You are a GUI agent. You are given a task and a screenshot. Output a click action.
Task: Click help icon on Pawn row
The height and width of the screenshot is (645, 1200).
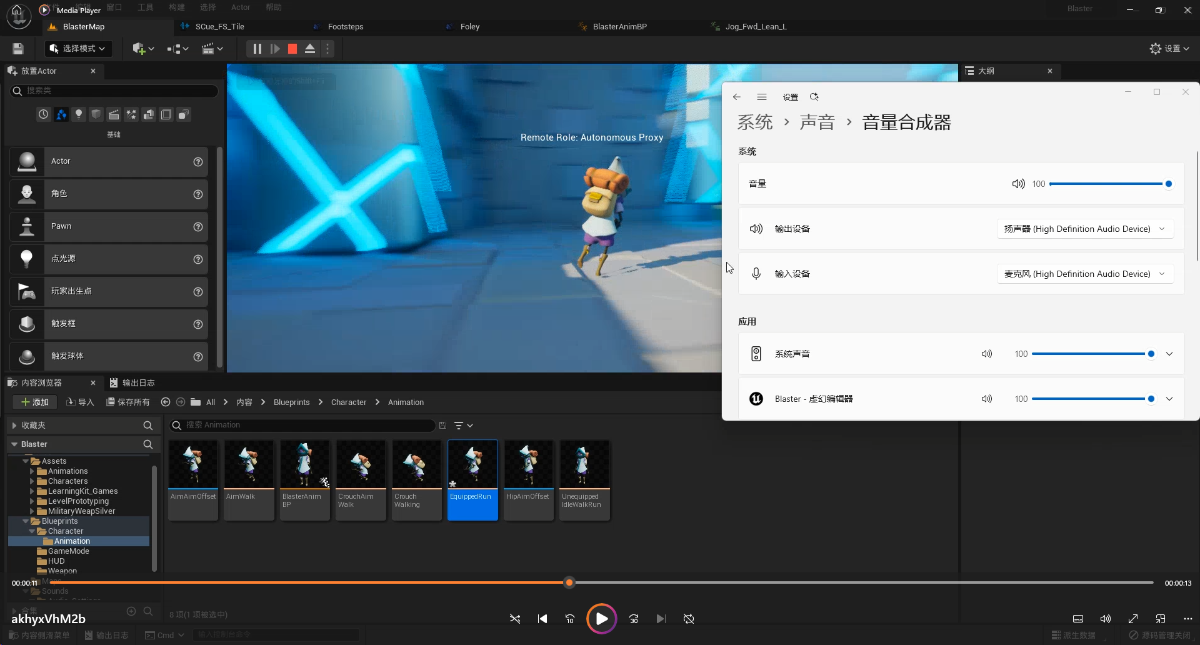[x=198, y=227]
